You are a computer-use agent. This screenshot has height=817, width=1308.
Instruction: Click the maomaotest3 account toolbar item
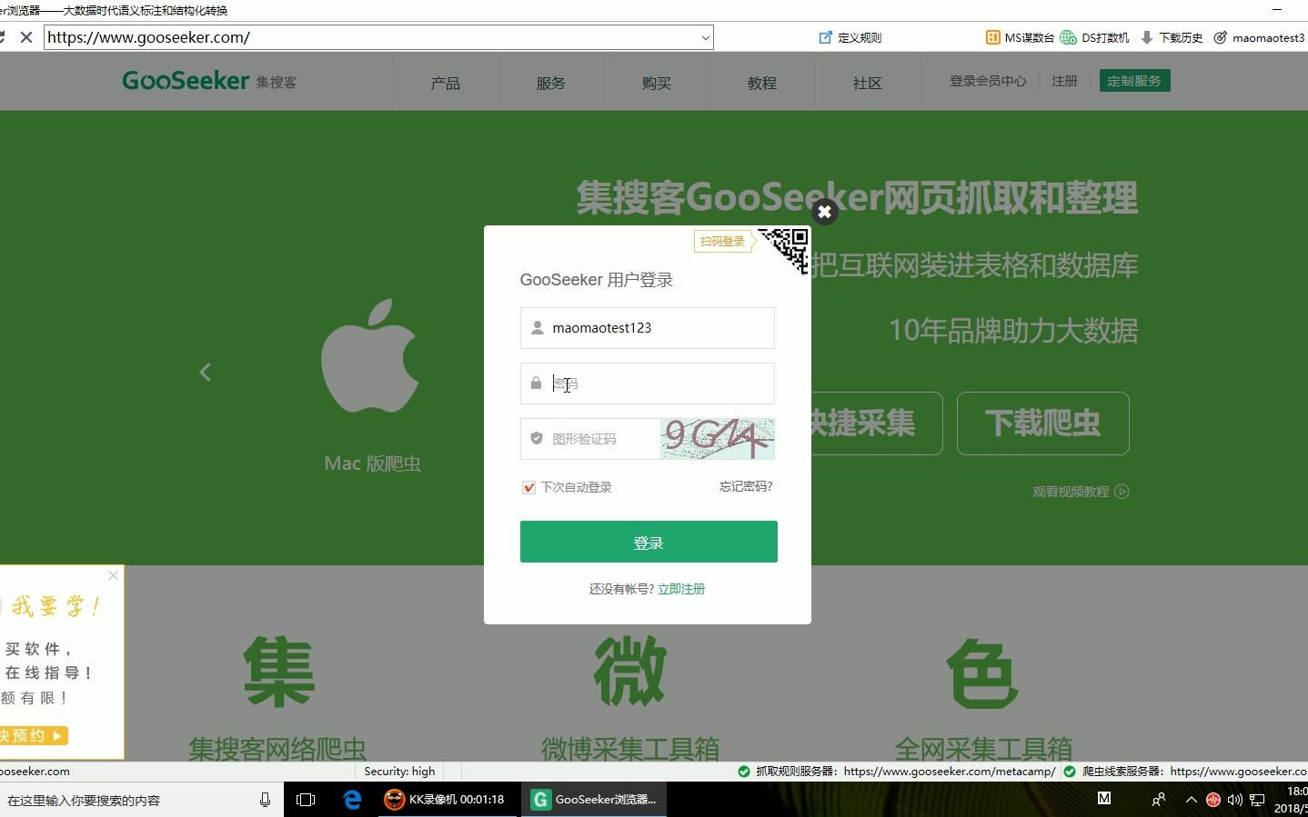click(1260, 37)
